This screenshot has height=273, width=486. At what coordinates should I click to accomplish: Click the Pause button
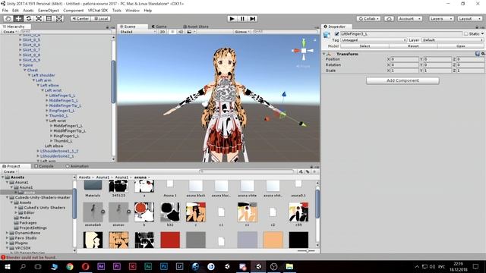point(242,18)
